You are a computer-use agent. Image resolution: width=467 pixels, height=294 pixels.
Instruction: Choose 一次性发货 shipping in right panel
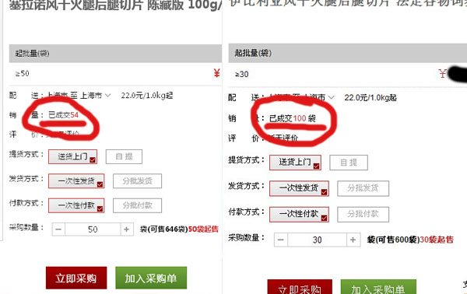tap(299, 188)
